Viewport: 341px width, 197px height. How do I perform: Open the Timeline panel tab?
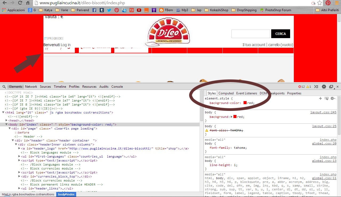(60, 87)
